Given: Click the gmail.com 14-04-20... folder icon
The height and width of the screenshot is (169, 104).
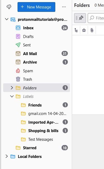Looking at the screenshot, I should [23, 113].
